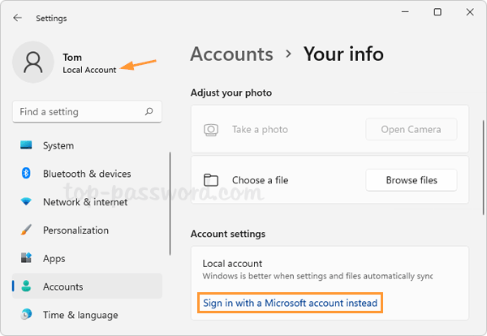The image size is (487, 336).
Task: Focus the Find a setting search box
Action: point(77,112)
